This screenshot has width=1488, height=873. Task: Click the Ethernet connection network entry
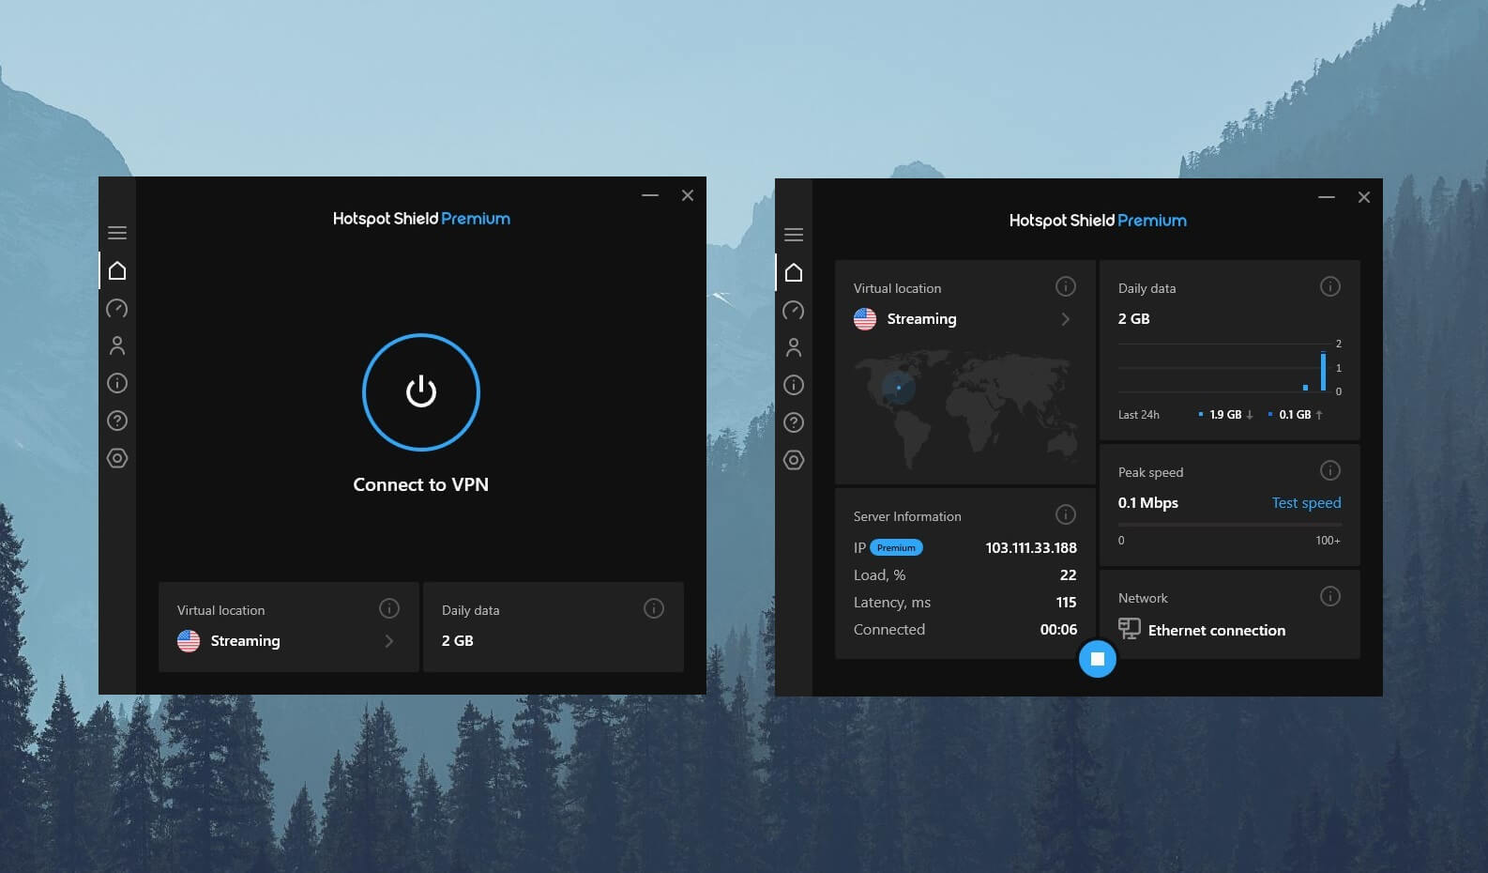[x=1216, y=631]
